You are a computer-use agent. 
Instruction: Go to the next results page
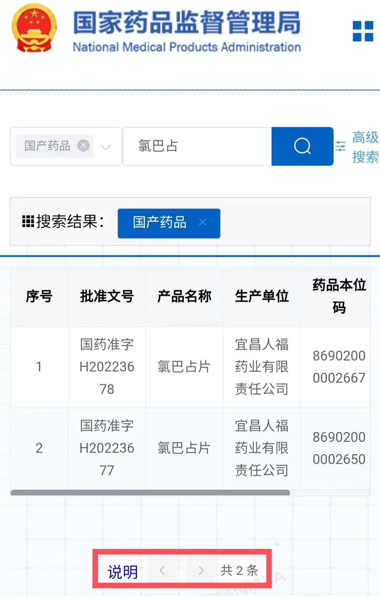(201, 570)
